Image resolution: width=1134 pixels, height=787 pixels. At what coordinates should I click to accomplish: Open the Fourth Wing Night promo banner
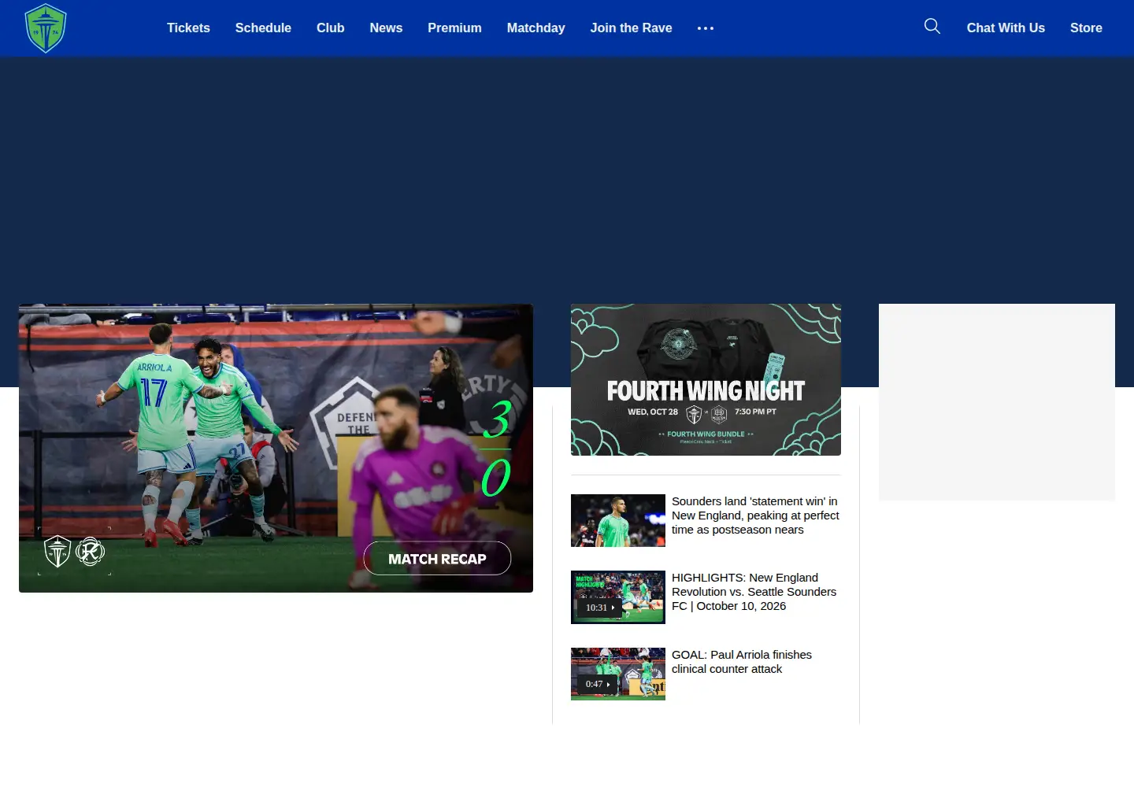coord(706,379)
